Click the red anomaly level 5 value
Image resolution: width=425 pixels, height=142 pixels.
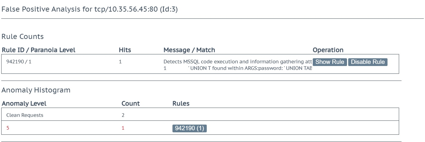click(8, 128)
